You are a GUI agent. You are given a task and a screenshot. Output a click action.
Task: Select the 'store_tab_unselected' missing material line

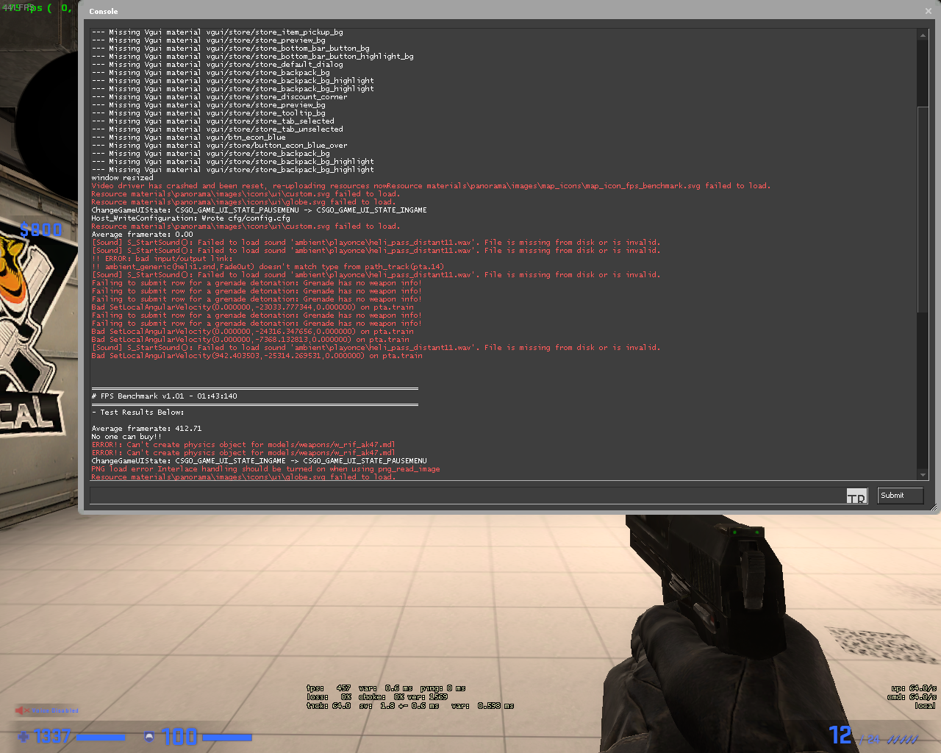pyautogui.click(x=217, y=129)
